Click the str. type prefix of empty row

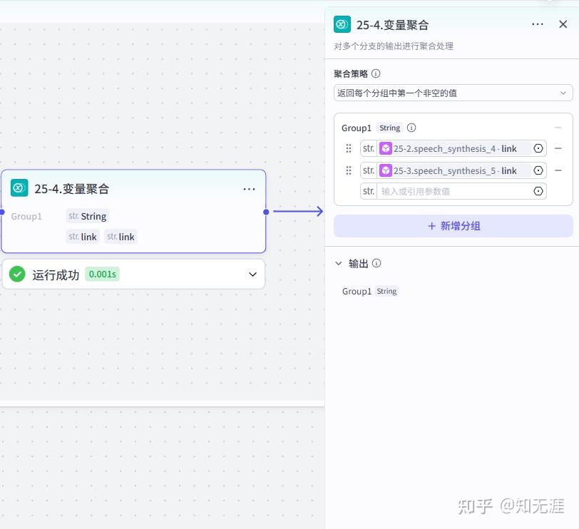click(369, 191)
